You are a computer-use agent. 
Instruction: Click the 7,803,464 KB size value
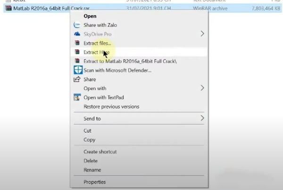pos(266,8)
